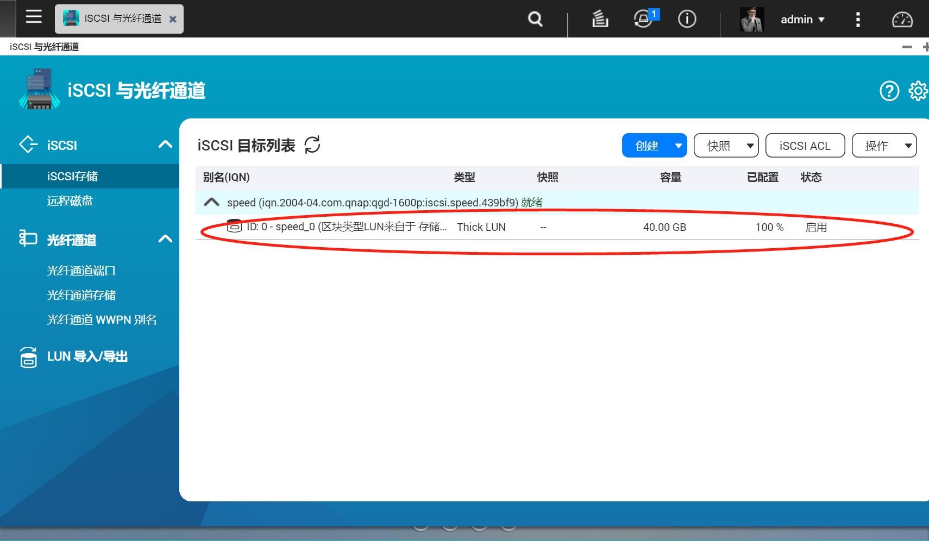The height and width of the screenshot is (541, 929).
Task: Click the 光纤通道 sidebar section icon
Action: [28, 238]
